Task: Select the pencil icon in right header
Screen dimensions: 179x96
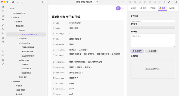Action: [x=169, y=2]
